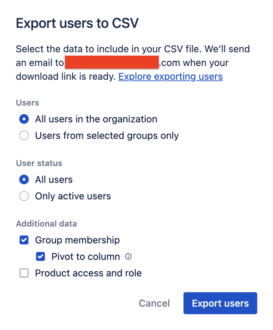The image size is (273, 330).
Task: Click the 'Product access and role' label text
Action: (88, 273)
